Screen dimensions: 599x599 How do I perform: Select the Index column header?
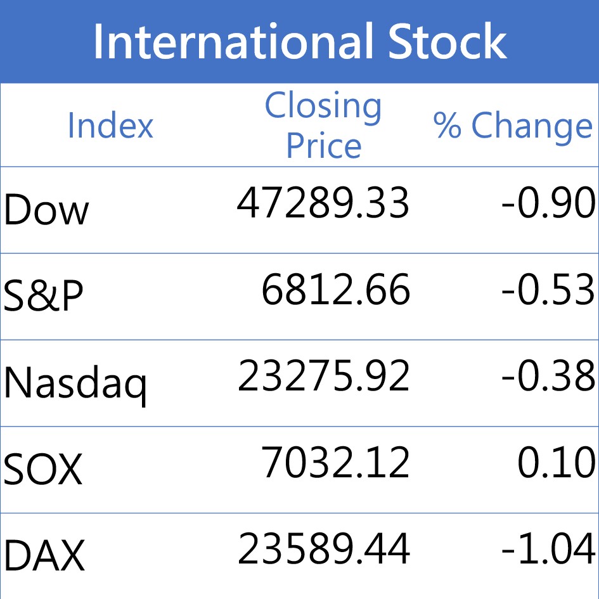(110, 126)
